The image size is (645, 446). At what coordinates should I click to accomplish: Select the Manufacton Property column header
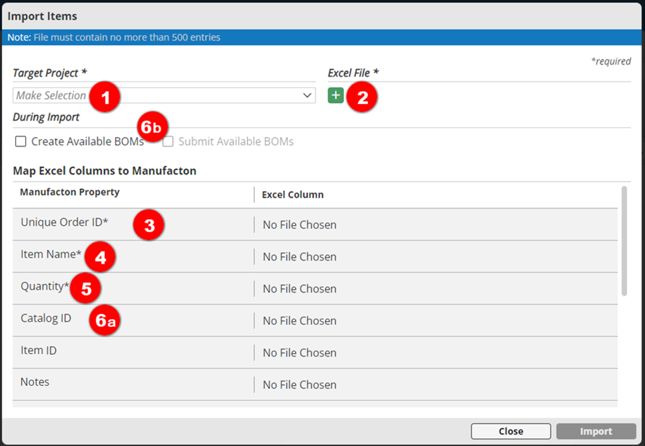tap(69, 193)
